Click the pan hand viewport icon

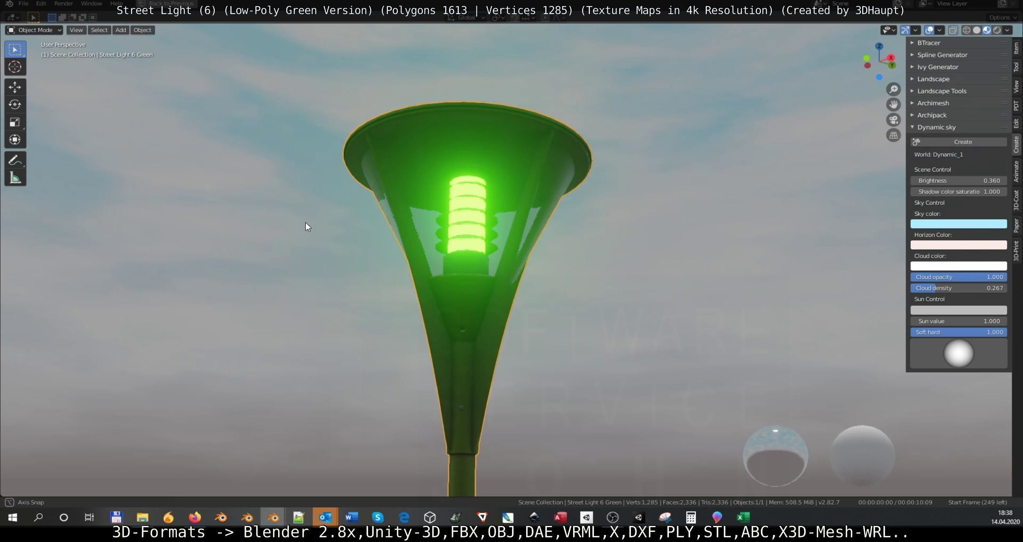[x=893, y=105]
